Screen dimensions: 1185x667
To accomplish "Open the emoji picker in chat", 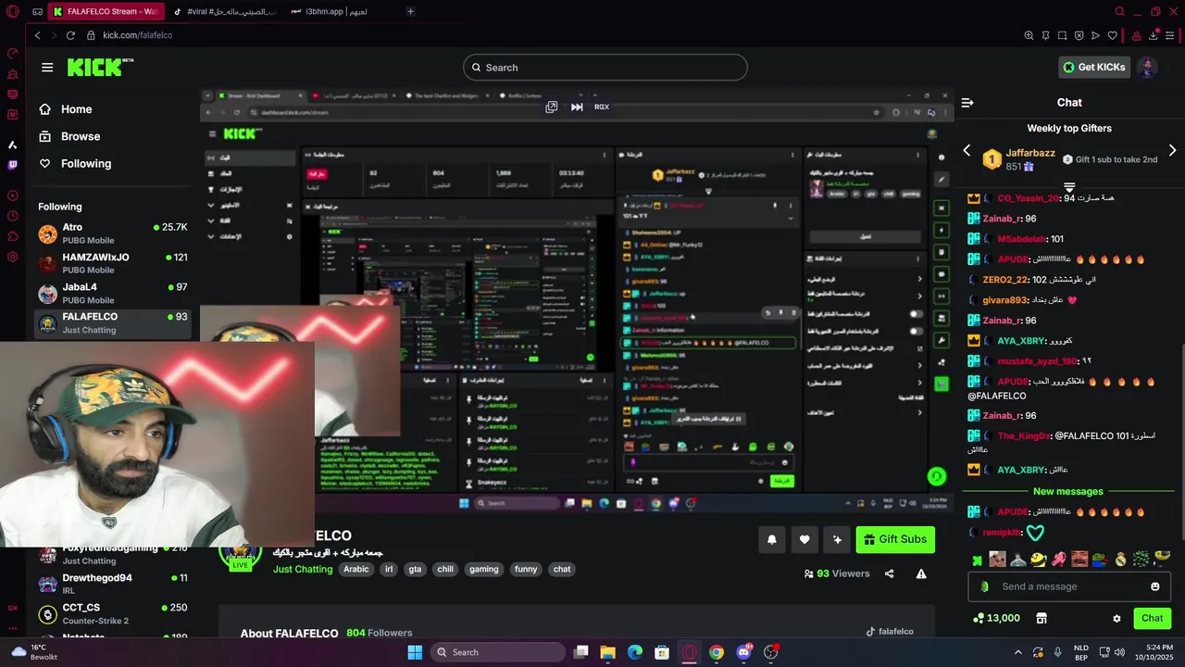I will (x=1154, y=586).
